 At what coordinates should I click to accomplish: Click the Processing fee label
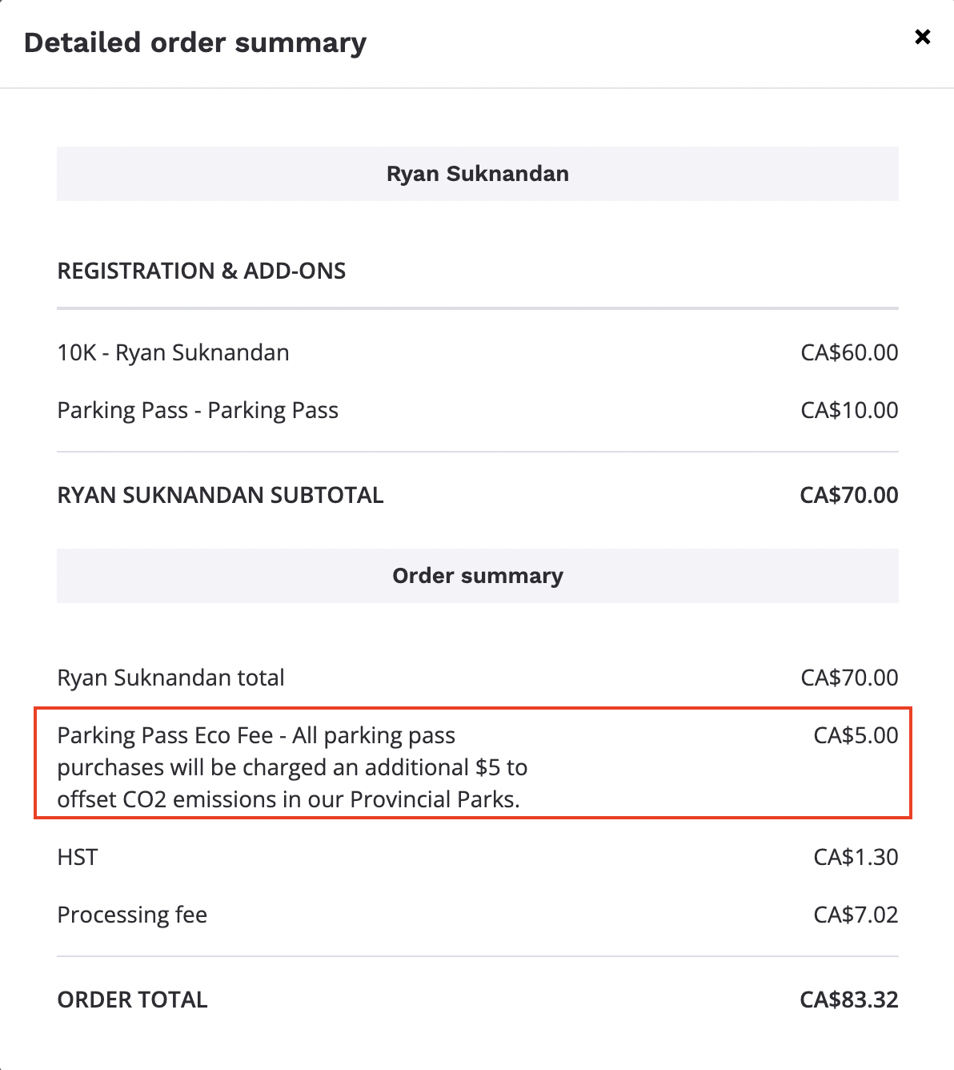[132, 915]
